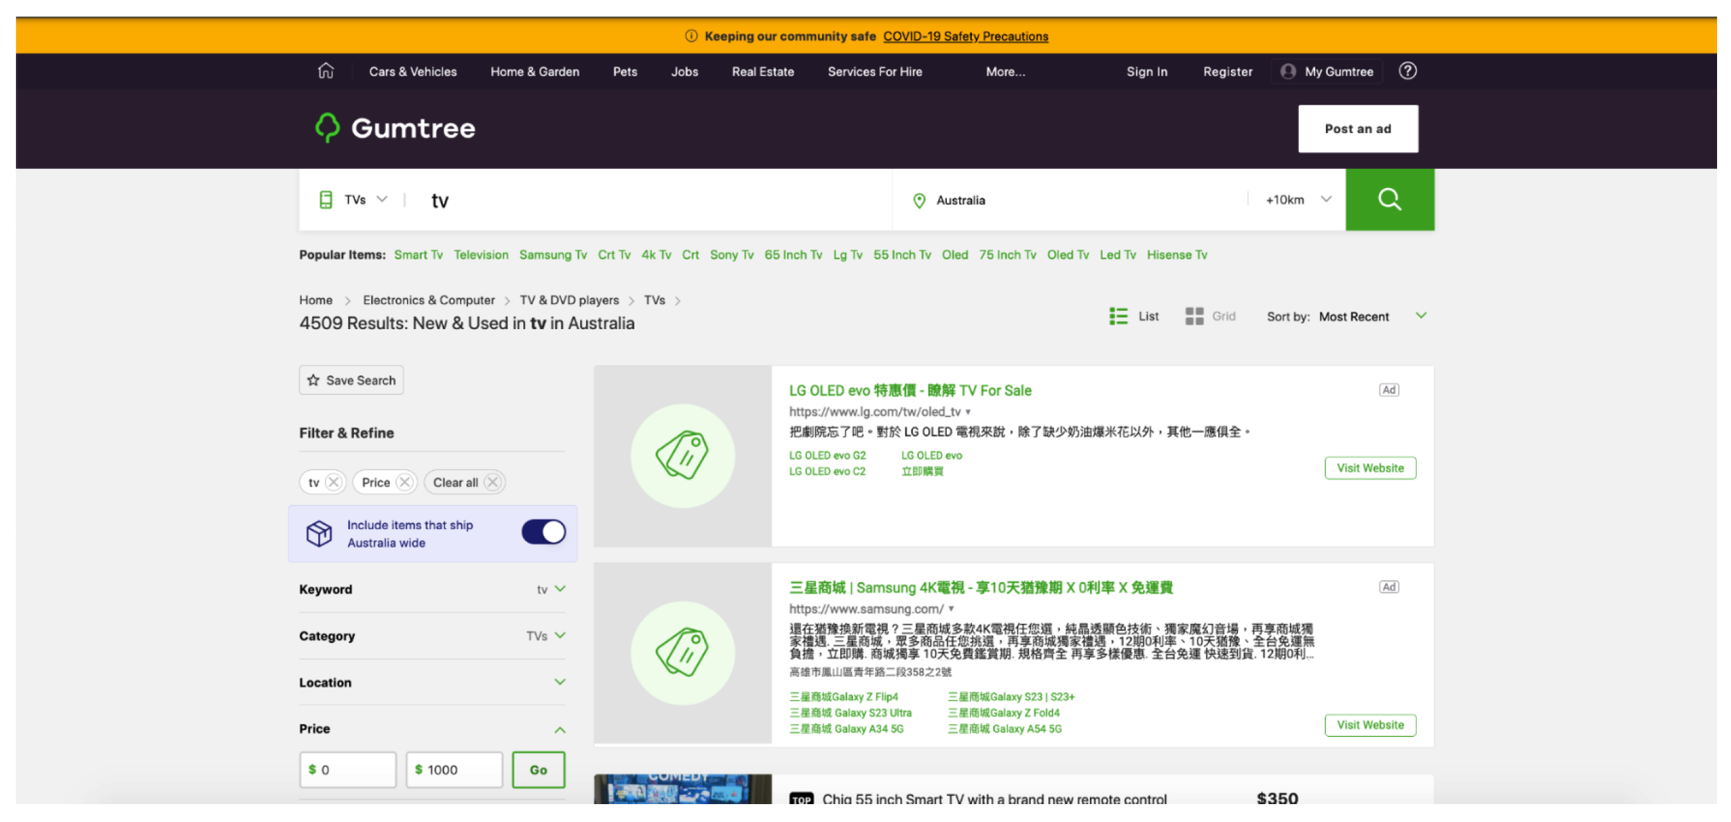Open the Cars & Vehicles menu
Screen dimensions: 1731x822
tap(412, 71)
